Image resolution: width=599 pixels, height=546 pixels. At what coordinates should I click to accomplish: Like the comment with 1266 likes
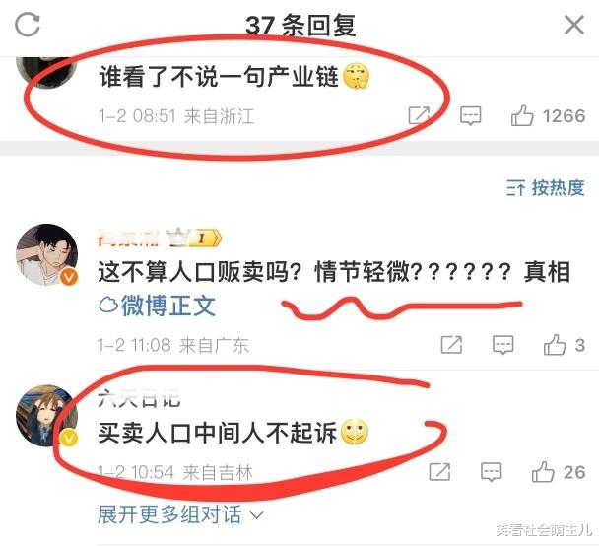(x=522, y=115)
